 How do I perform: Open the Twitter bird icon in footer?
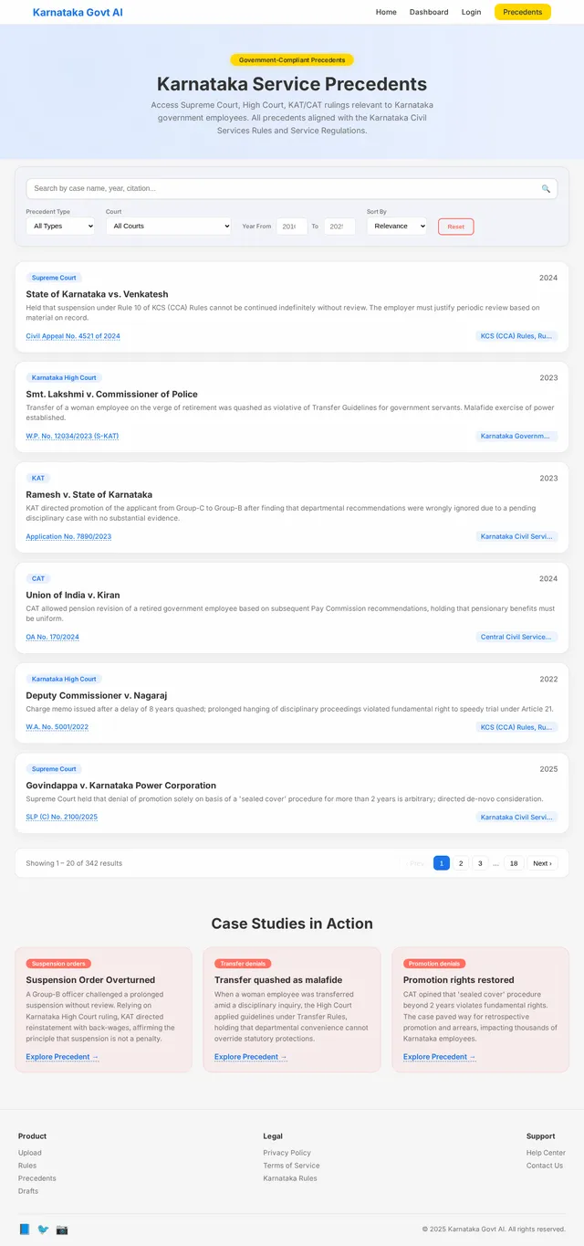43,1230
